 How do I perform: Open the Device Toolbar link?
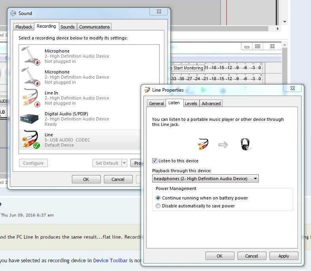click(x=110, y=260)
